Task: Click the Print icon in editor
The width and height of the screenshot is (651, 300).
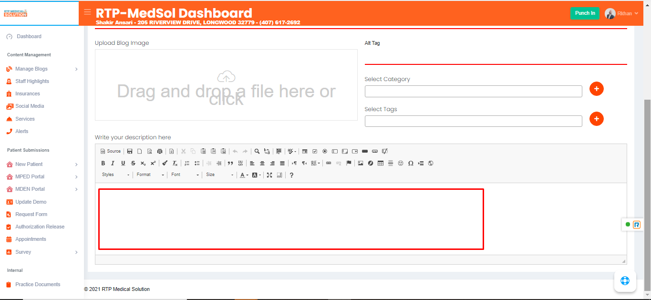Action: coord(160,151)
